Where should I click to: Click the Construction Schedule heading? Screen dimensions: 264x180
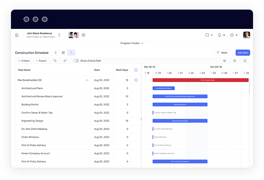point(32,53)
